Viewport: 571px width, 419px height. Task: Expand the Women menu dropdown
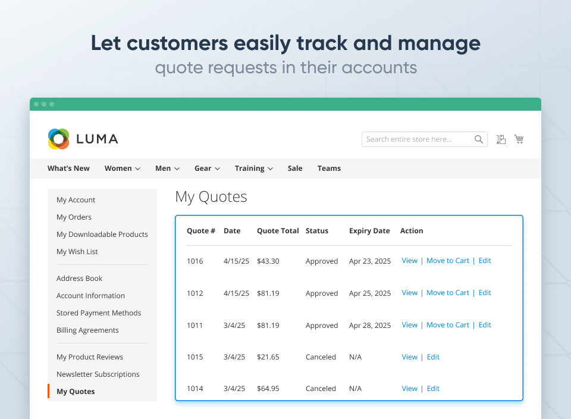[123, 168]
